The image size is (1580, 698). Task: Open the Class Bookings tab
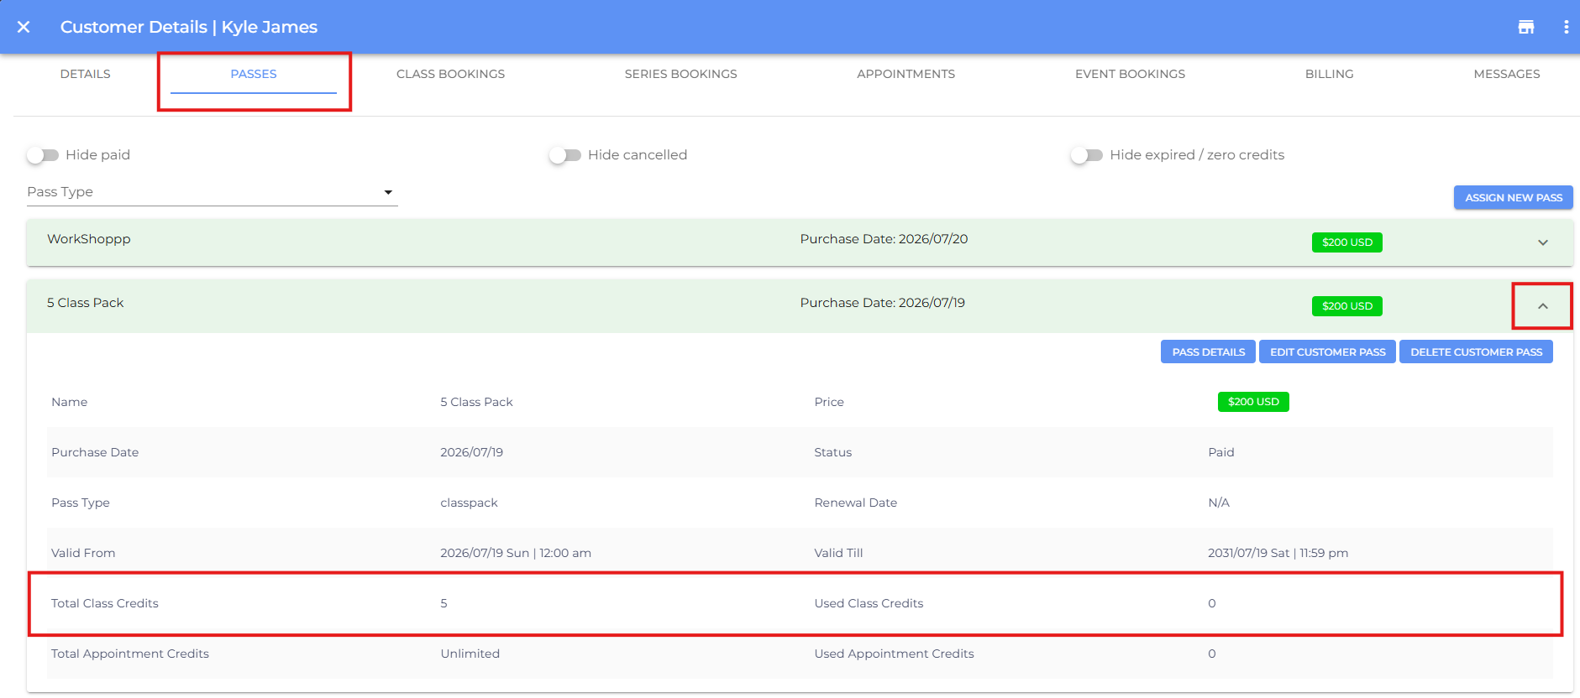(x=450, y=74)
